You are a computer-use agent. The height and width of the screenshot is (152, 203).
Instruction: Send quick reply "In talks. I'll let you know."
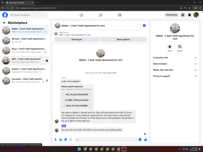(77, 100)
